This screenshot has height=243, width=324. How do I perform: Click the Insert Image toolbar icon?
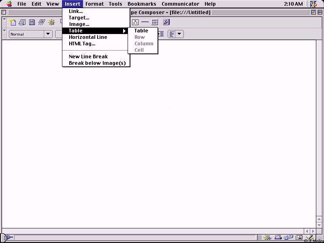pyautogui.click(x=135, y=22)
